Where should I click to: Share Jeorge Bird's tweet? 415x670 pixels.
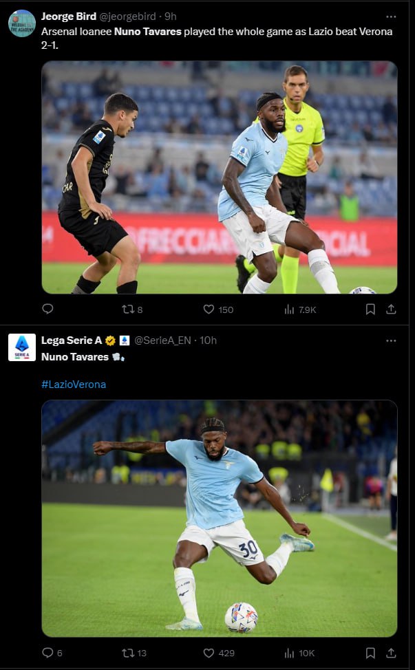[391, 309]
